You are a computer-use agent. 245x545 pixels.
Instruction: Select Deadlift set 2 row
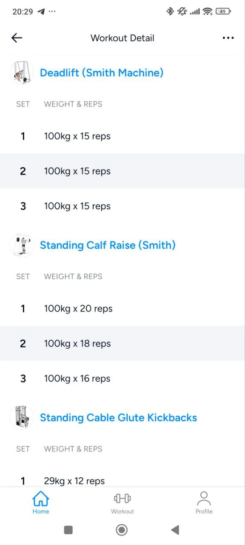click(x=122, y=171)
